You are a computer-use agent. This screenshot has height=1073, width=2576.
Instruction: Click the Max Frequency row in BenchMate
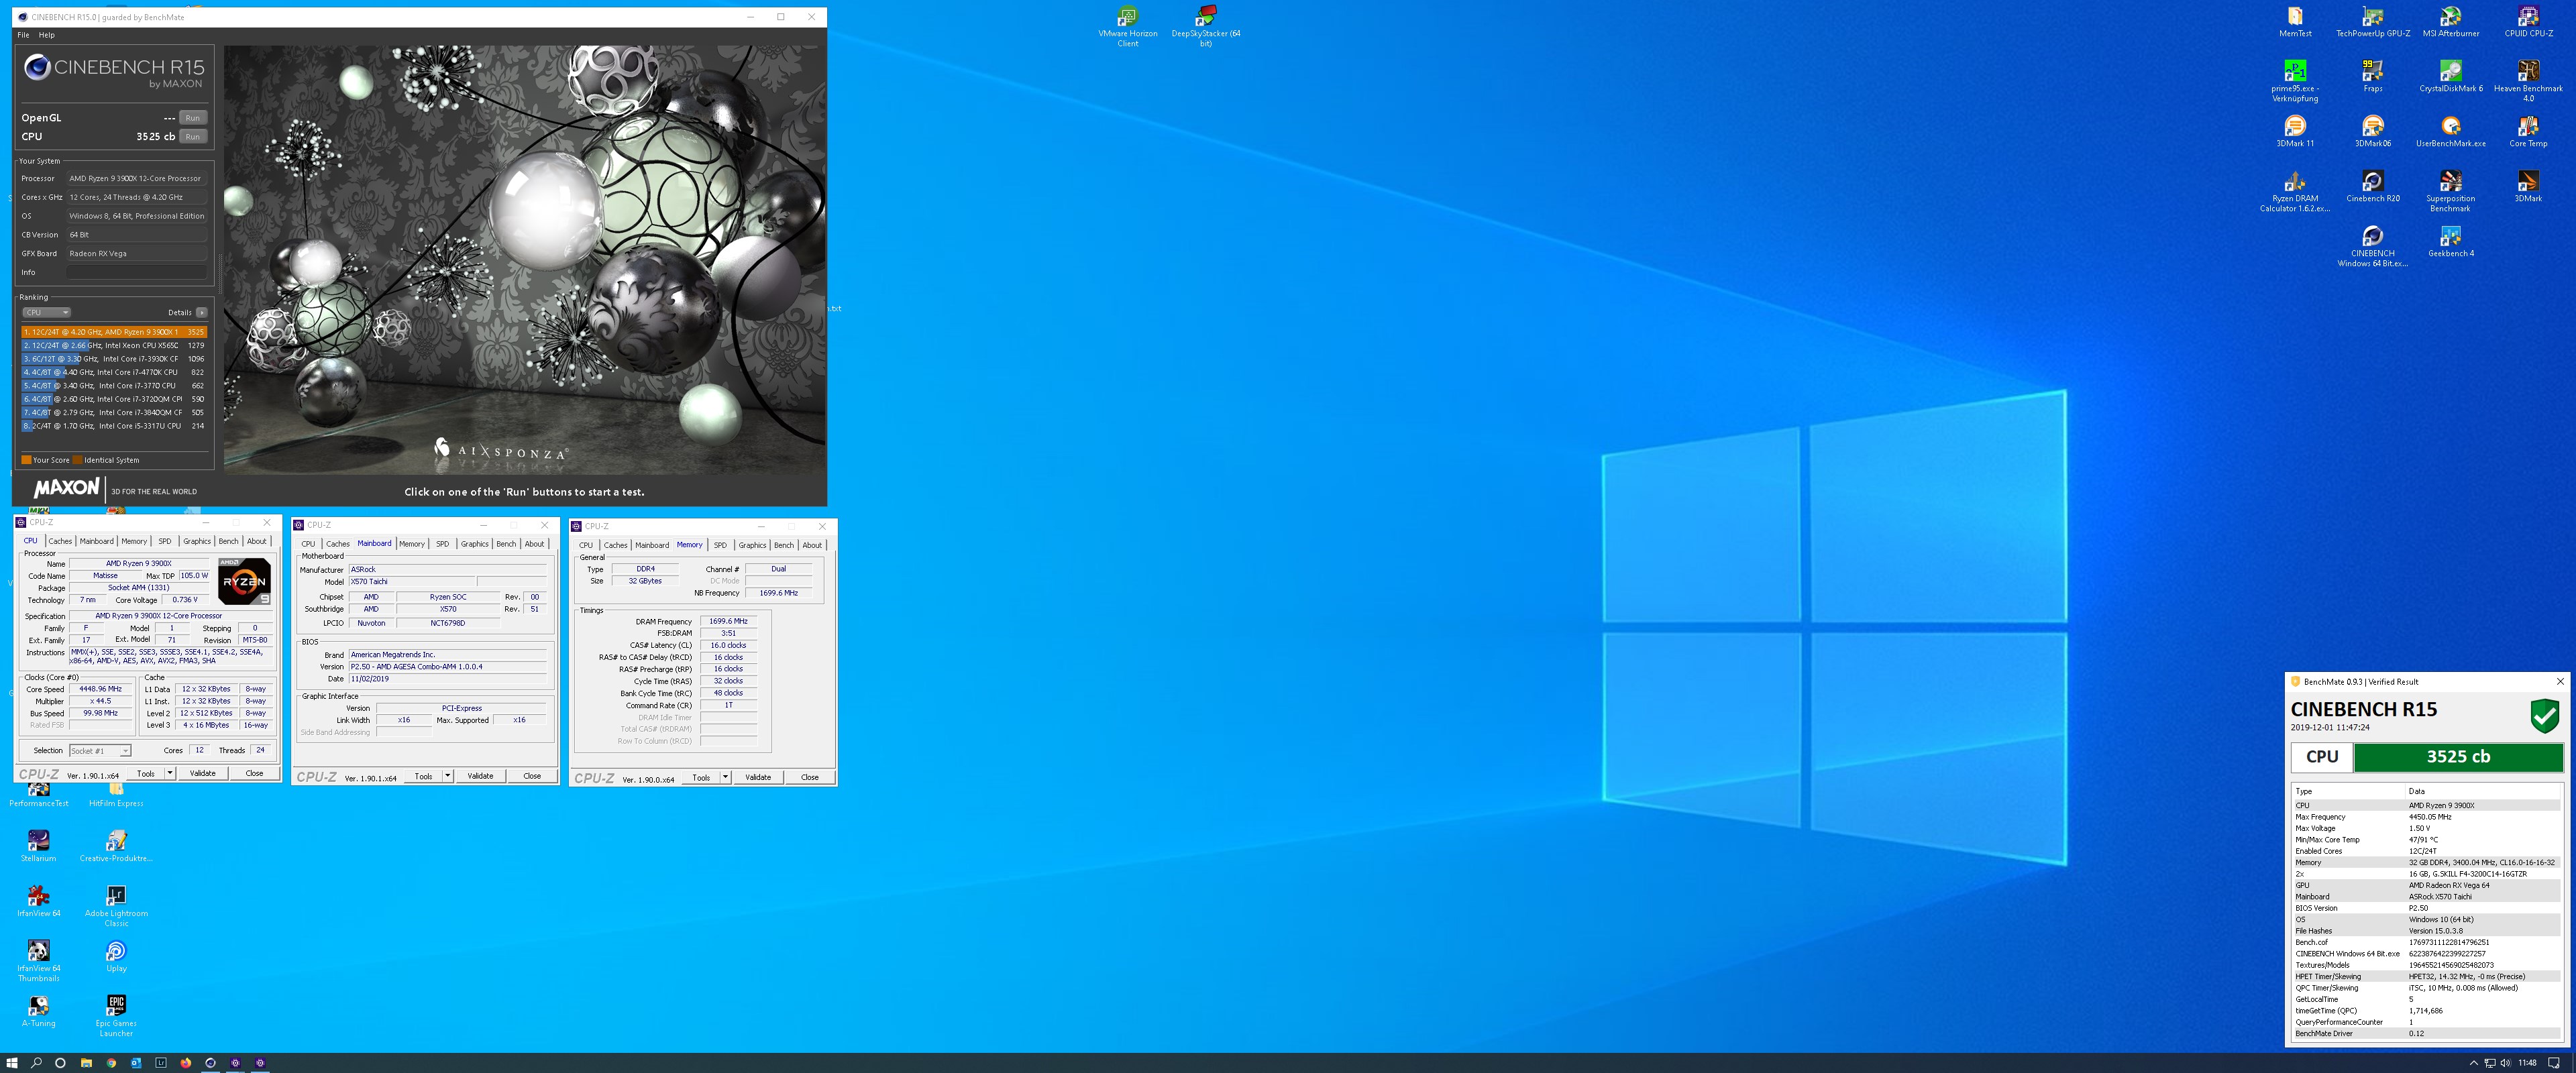[x=2427, y=817]
